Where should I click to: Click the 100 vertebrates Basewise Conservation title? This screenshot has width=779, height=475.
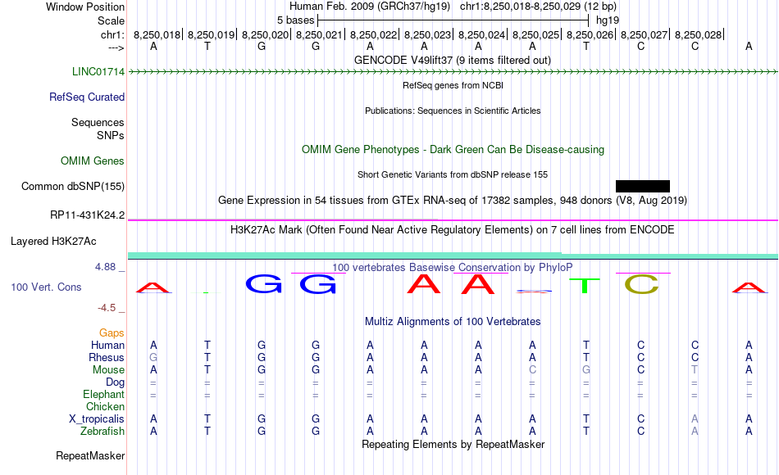coord(453,268)
